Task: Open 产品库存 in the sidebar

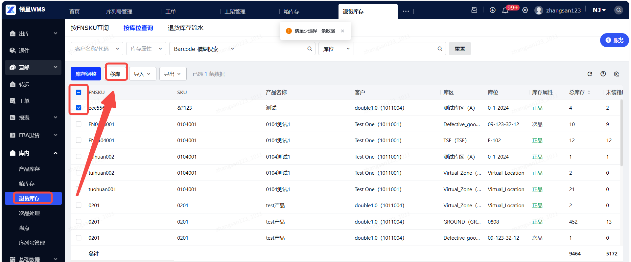Action: point(29,169)
